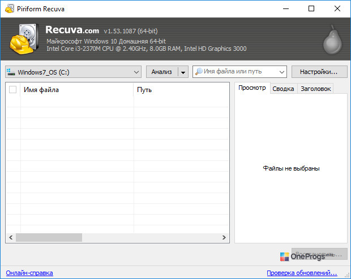Click the file list scroll right arrow
This screenshot has height=279, width=351.
tap(224, 237)
